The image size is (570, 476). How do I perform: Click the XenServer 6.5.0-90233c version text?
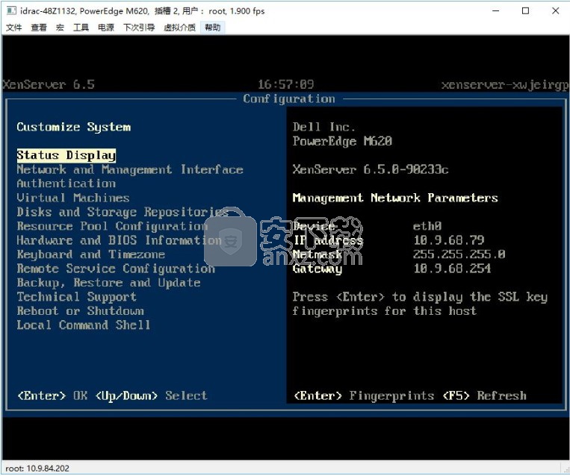pos(371,169)
